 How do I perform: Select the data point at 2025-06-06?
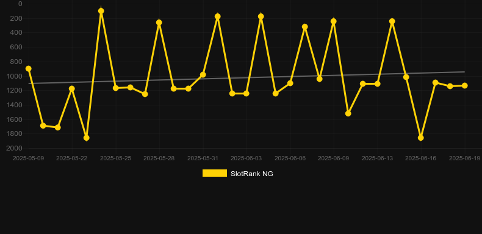290,83
